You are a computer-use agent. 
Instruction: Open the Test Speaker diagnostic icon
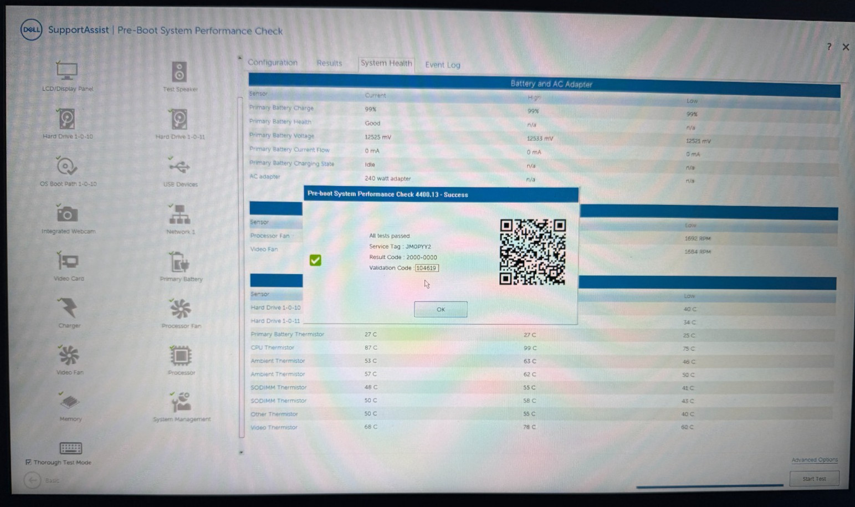pyautogui.click(x=179, y=72)
